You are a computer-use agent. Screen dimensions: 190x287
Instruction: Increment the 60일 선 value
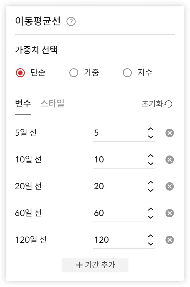tap(151, 209)
